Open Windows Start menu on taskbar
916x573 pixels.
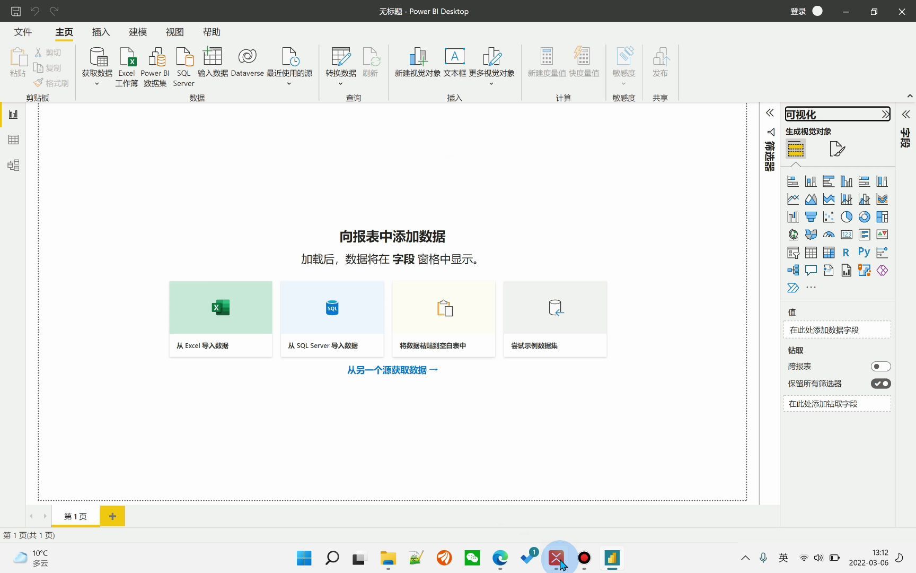pos(304,558)
